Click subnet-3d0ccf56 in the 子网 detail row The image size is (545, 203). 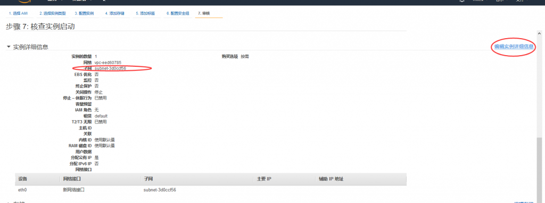[110, 68]
